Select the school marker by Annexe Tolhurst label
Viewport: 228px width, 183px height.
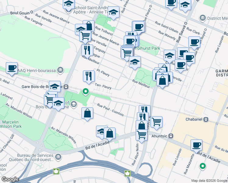114,12
